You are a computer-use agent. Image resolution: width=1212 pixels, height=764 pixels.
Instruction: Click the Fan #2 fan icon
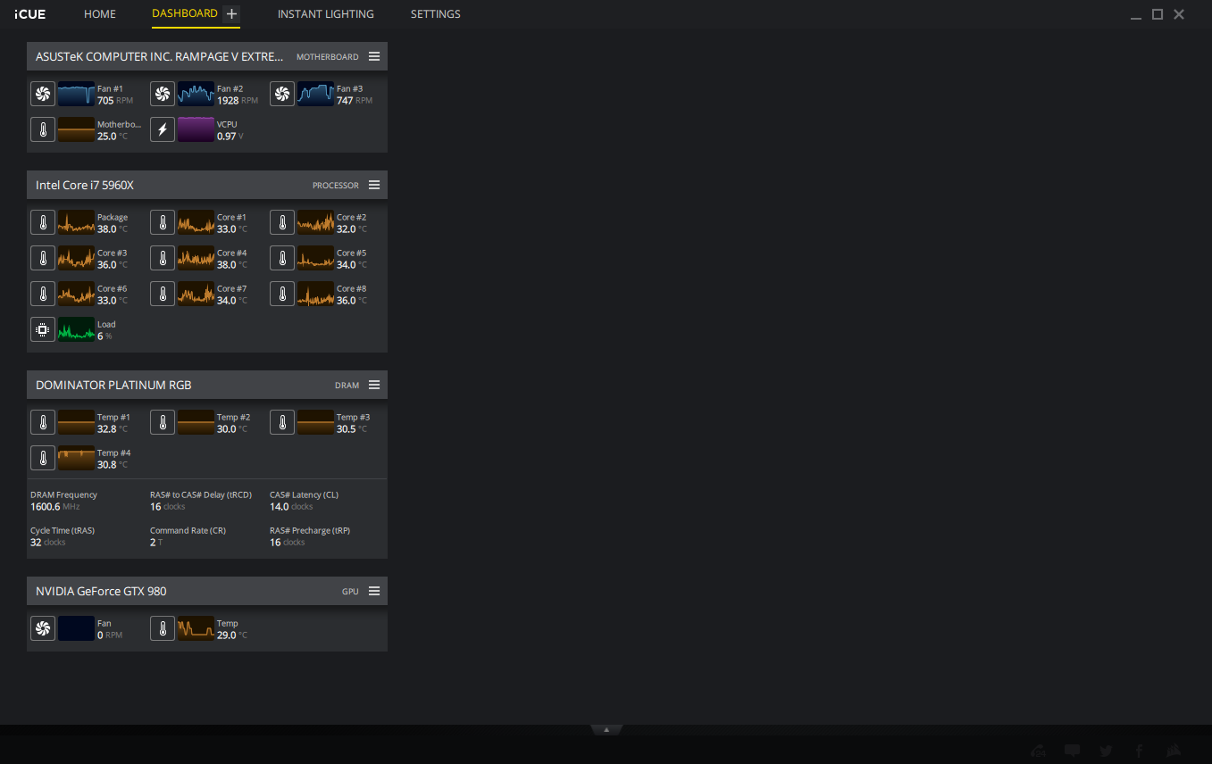(x=163, y=94)
